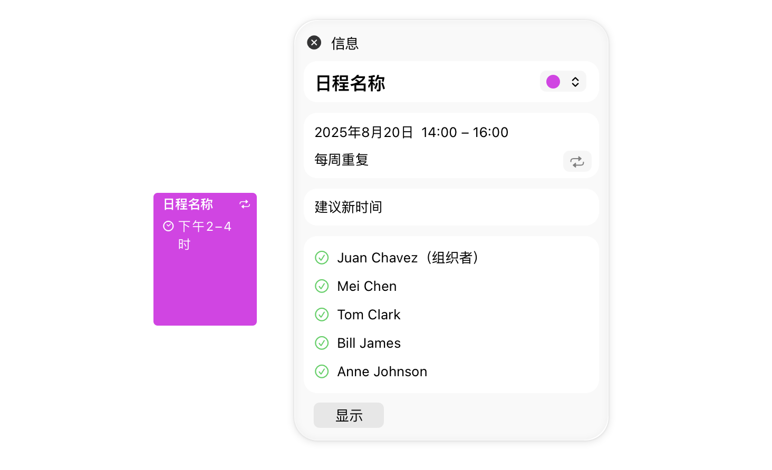The height and width of the screenshot is (470, 772).
Task: Click the accepted checkmark icon next to Bill James
Action: tap(322, 343)
